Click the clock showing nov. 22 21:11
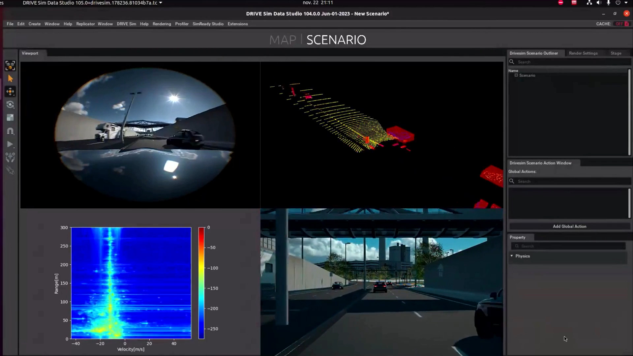This screenshot has width=633, height=356. coord(318,3)
